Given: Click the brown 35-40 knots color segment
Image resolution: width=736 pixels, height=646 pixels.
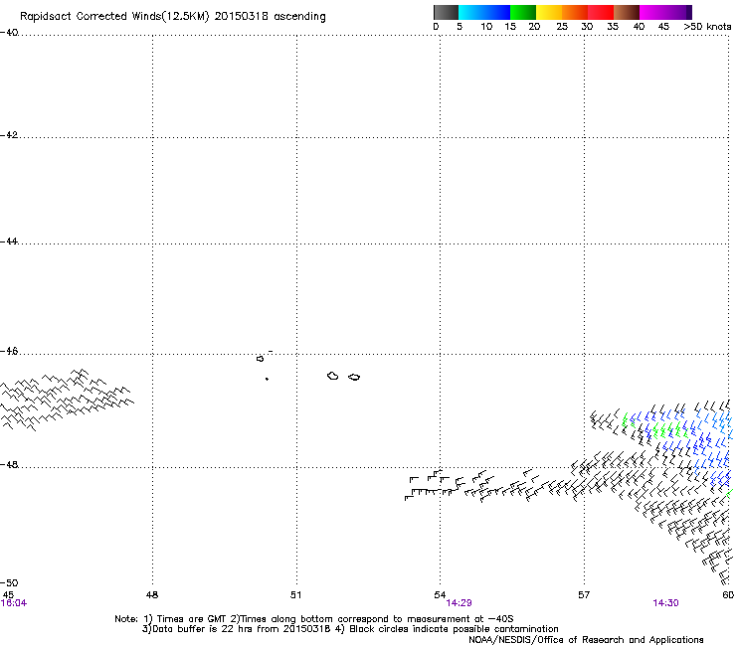Looking at the screenshot, I should pyautogui.click(x=627, y=12).
